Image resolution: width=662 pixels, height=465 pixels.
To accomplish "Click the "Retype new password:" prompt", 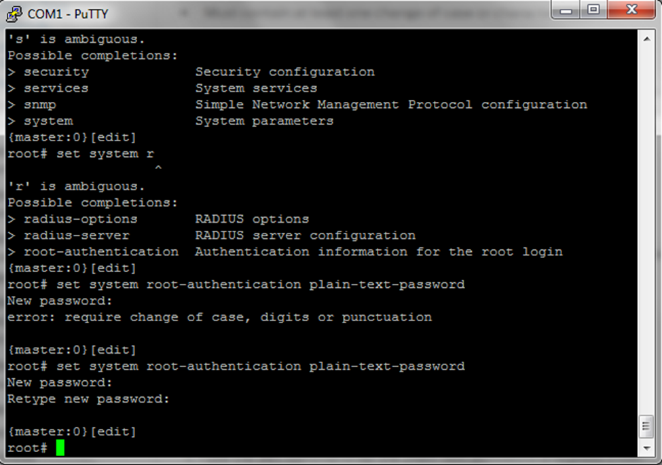I will pos(88,398).
